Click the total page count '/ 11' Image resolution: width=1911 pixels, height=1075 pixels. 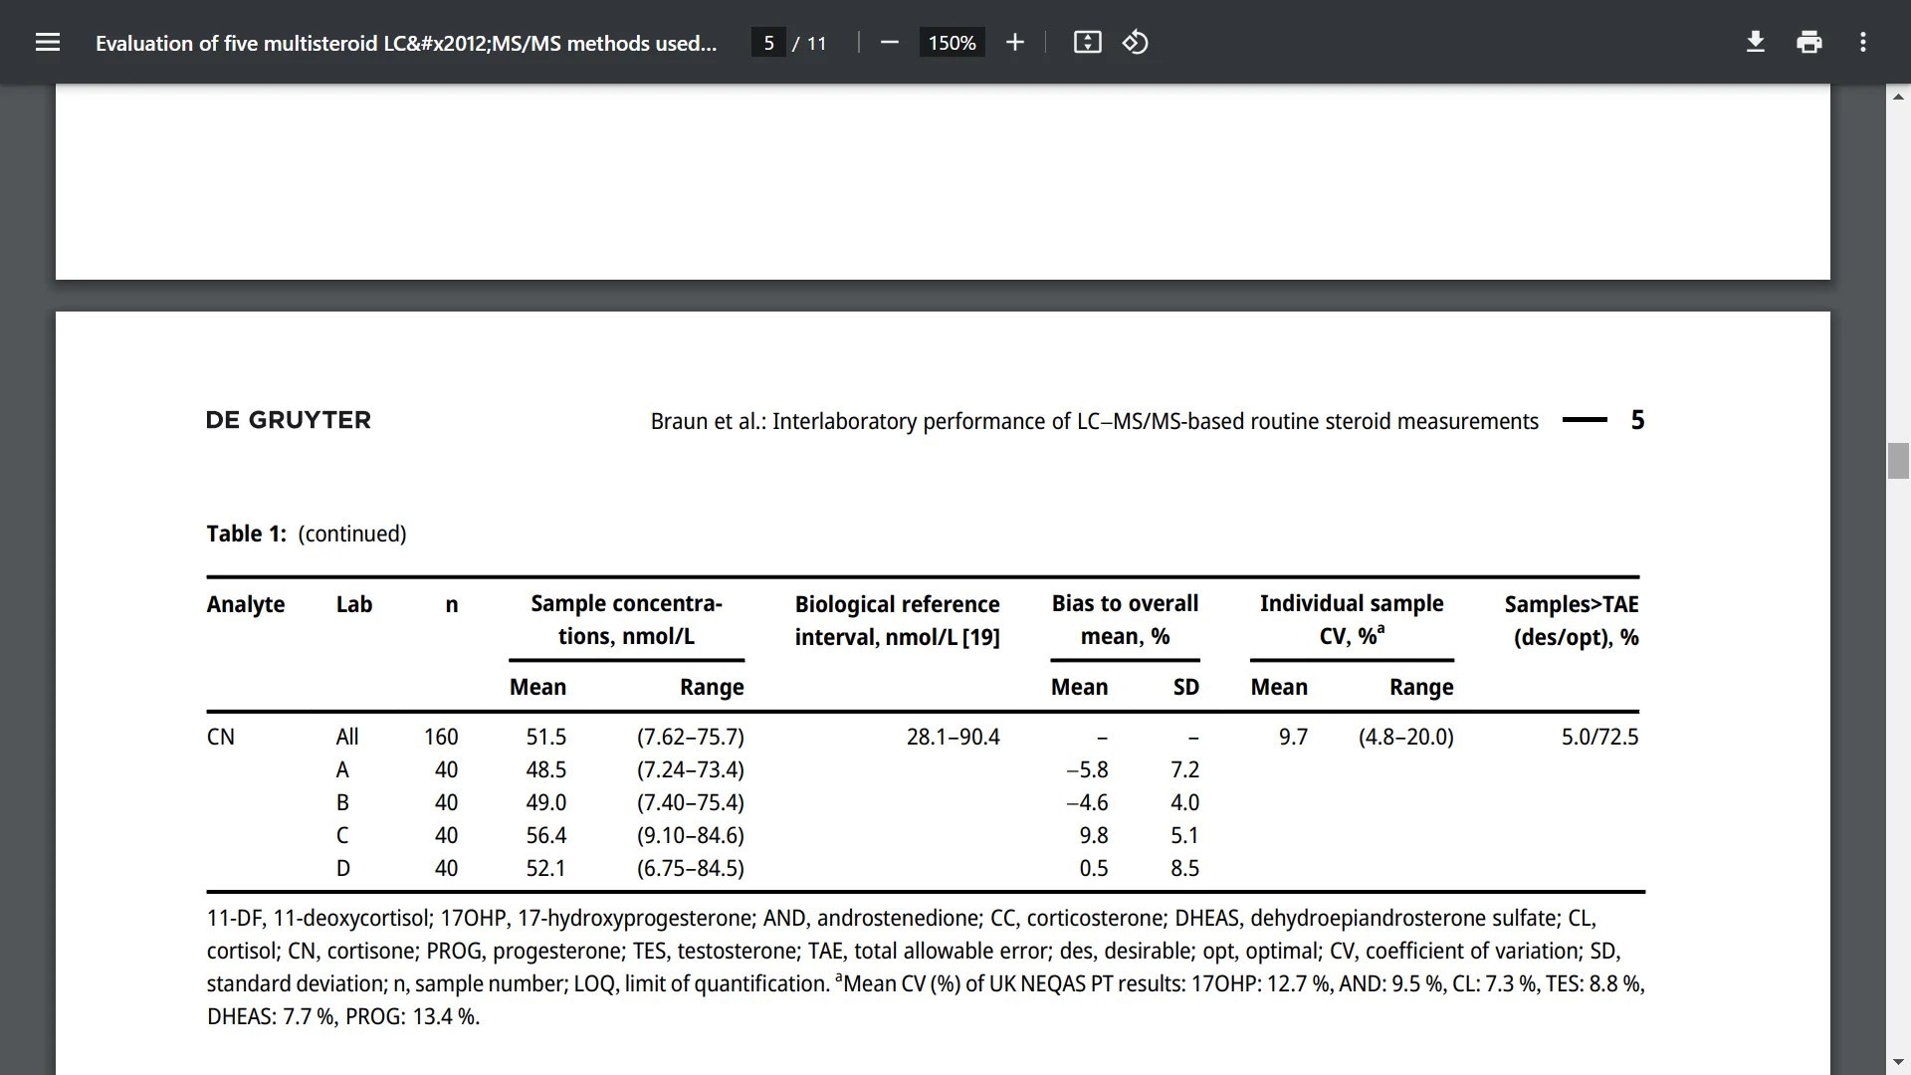coord(810,43)
